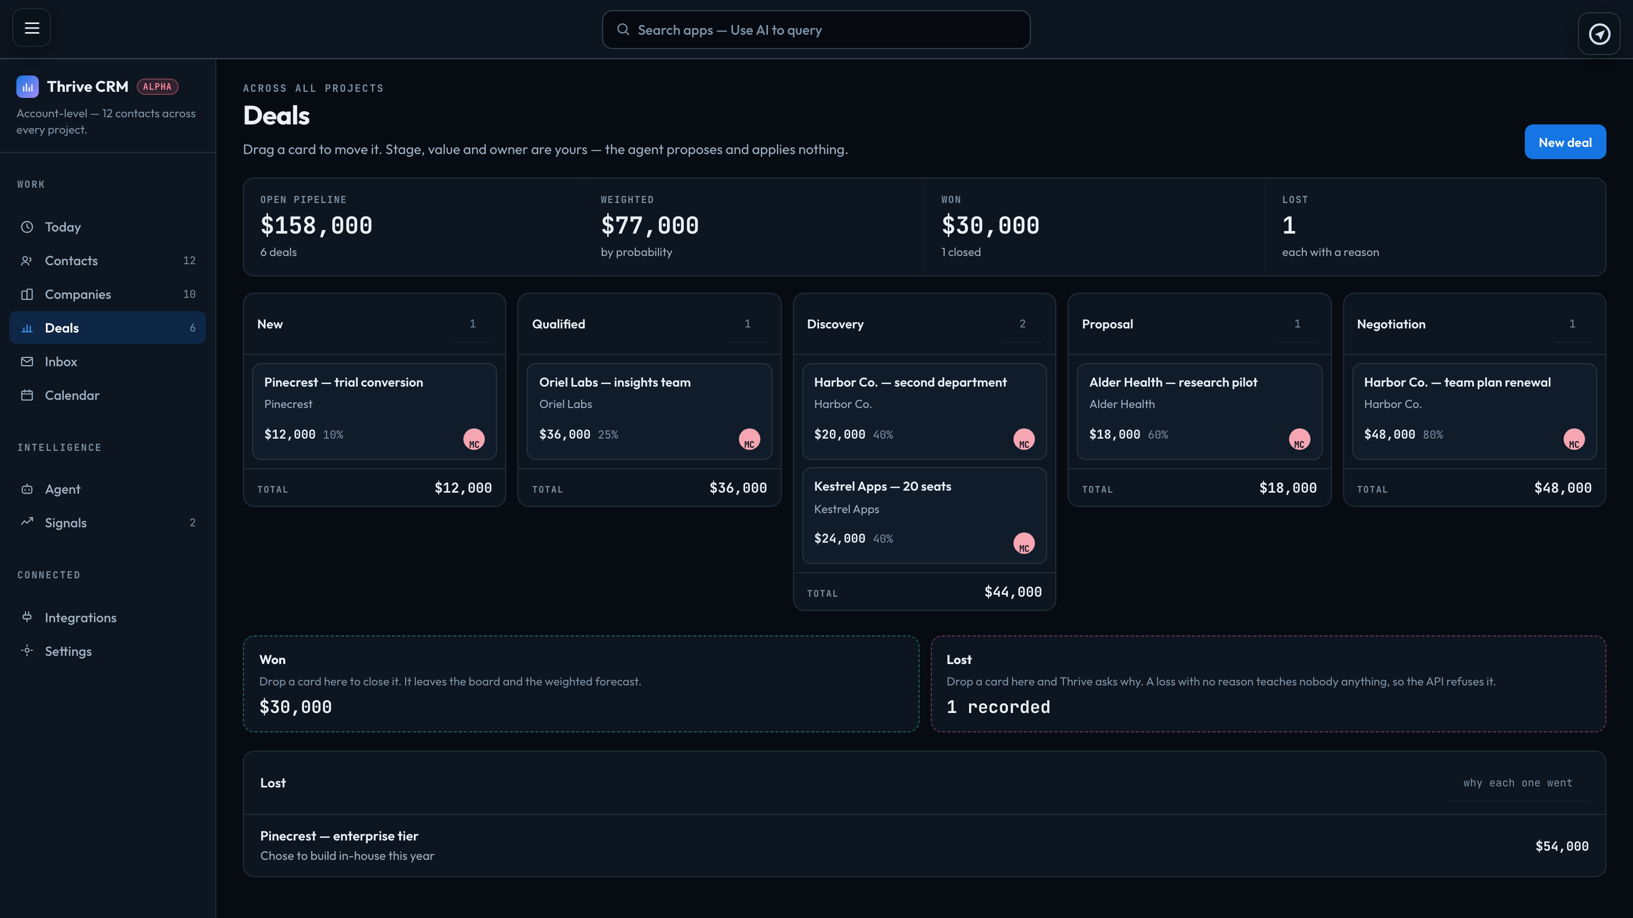This screenshot has height=918, width=1633.
Task: Select Deals in the sidebar menu
Action: click(108, 327)
